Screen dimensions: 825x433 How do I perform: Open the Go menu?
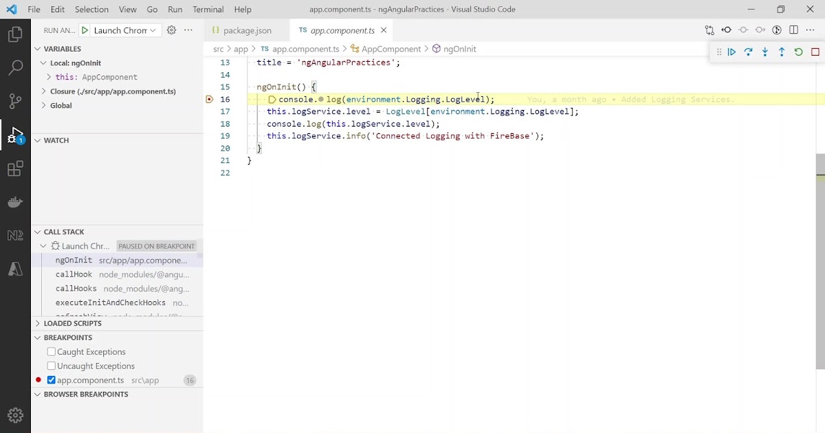click(152, 10)
